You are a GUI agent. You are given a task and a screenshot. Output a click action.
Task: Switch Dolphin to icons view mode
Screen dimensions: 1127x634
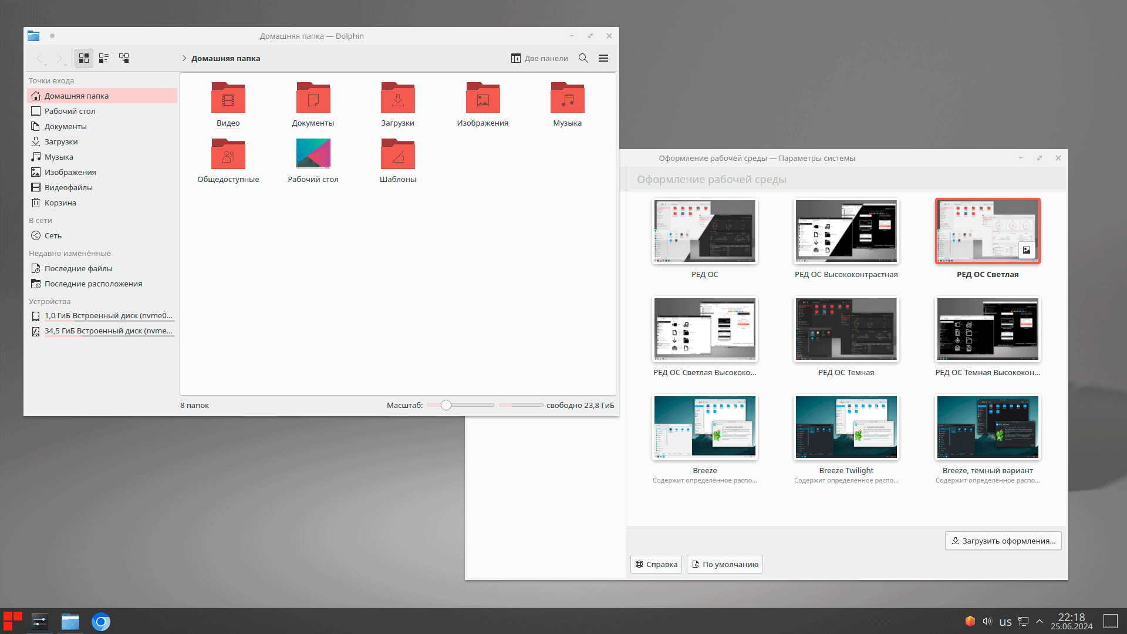tap(84, 58)
